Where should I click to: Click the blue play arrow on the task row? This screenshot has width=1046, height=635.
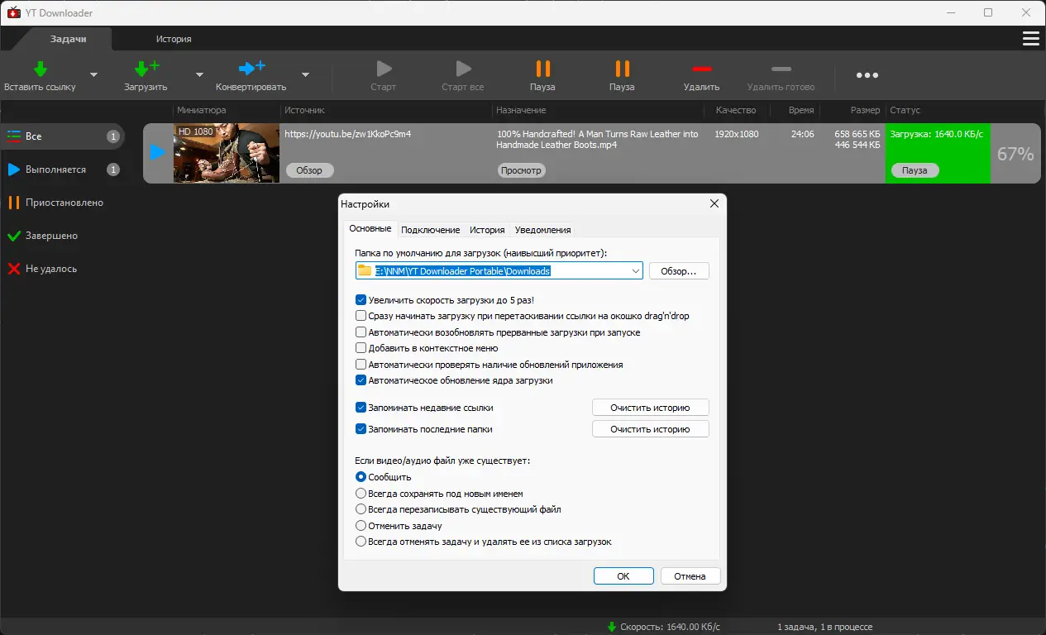coord(158,153)
